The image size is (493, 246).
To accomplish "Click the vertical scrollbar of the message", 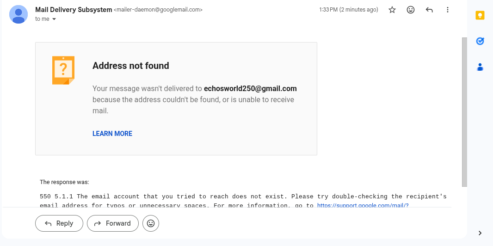I will [x=464, y=111].
